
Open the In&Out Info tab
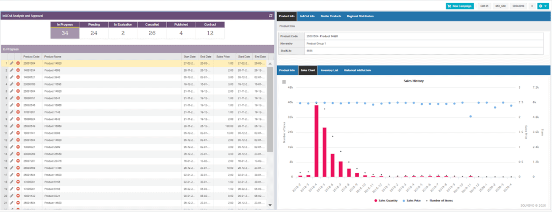[x=307, y=16]
